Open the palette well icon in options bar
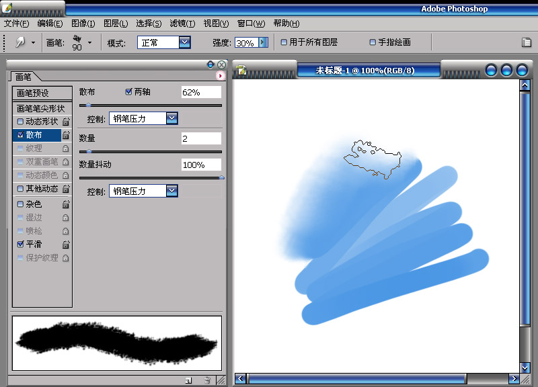The image size is (538, 387). [x=527, y=42]
